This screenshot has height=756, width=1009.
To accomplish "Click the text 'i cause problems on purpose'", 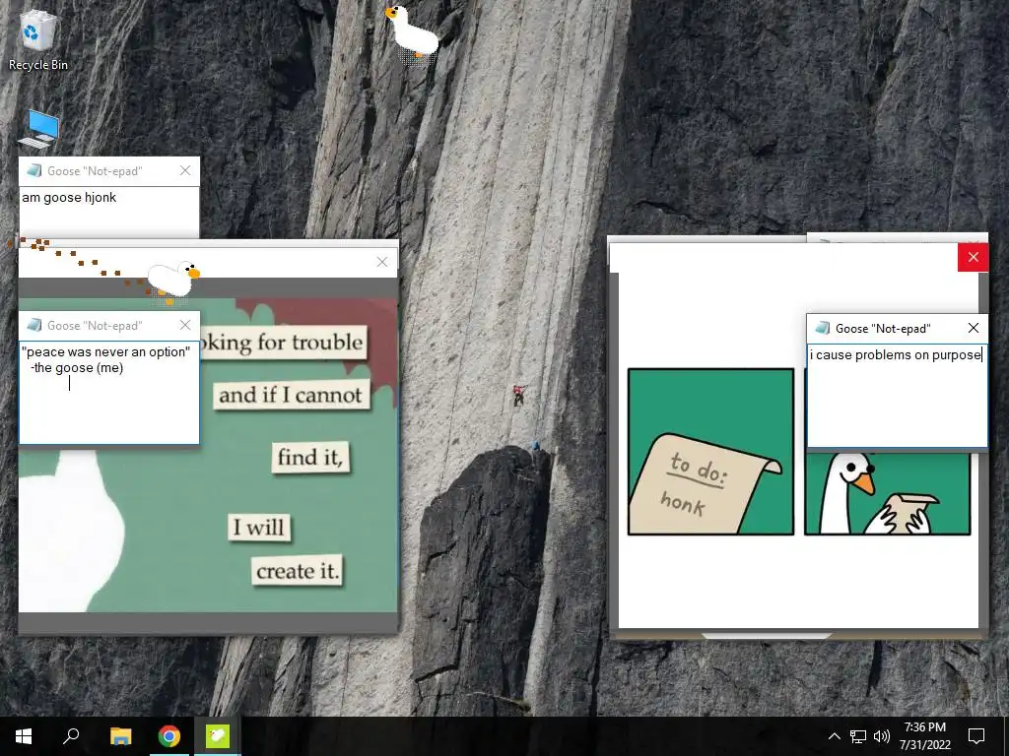I will pyautogui.click(x=895, y=354).
